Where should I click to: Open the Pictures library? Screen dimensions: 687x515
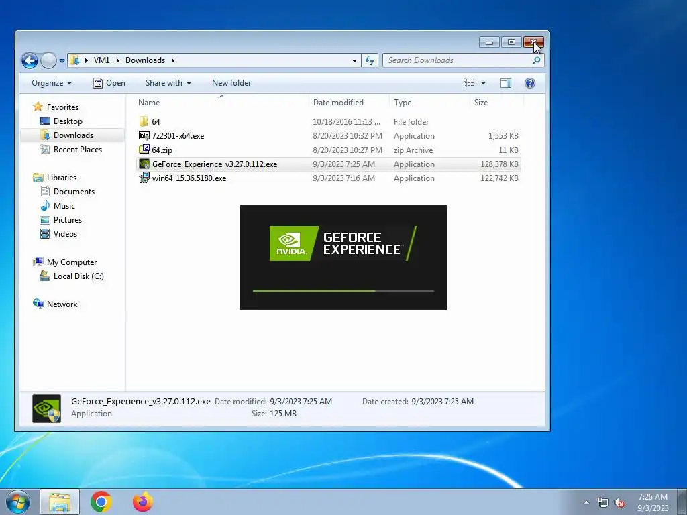[68, 220]
